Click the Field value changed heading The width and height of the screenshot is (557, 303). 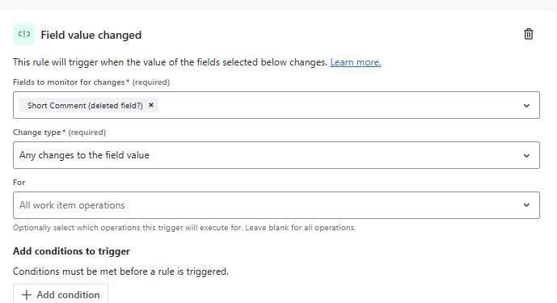coord(91,35)
